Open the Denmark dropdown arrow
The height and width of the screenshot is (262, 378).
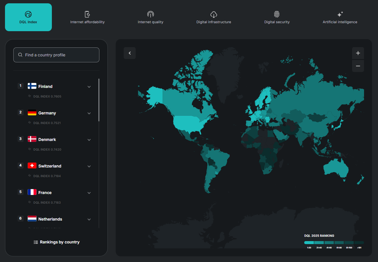[89, 140]
